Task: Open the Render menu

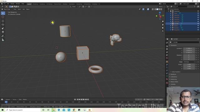Action: coord(12,4)
